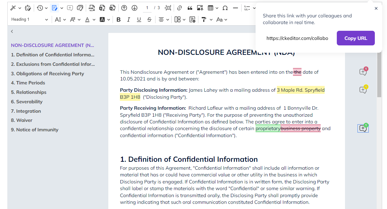Open the Heading 1 style dropdown
Image resolution: width=387 pixels, height=209 pixels.
tap(30, 19)
